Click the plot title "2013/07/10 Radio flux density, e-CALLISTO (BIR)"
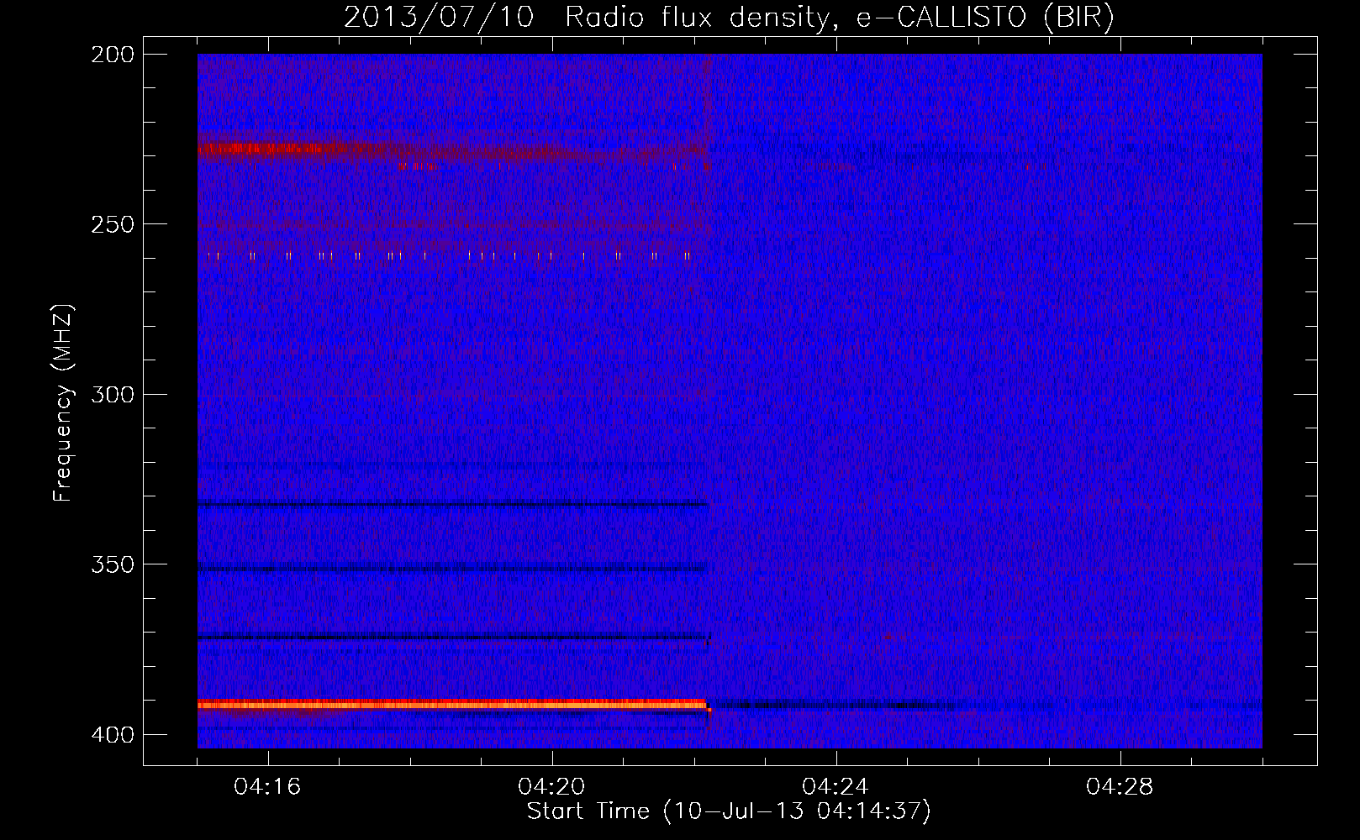The width and height of the screenshot is (1360, 840). (x=729, y=18)
